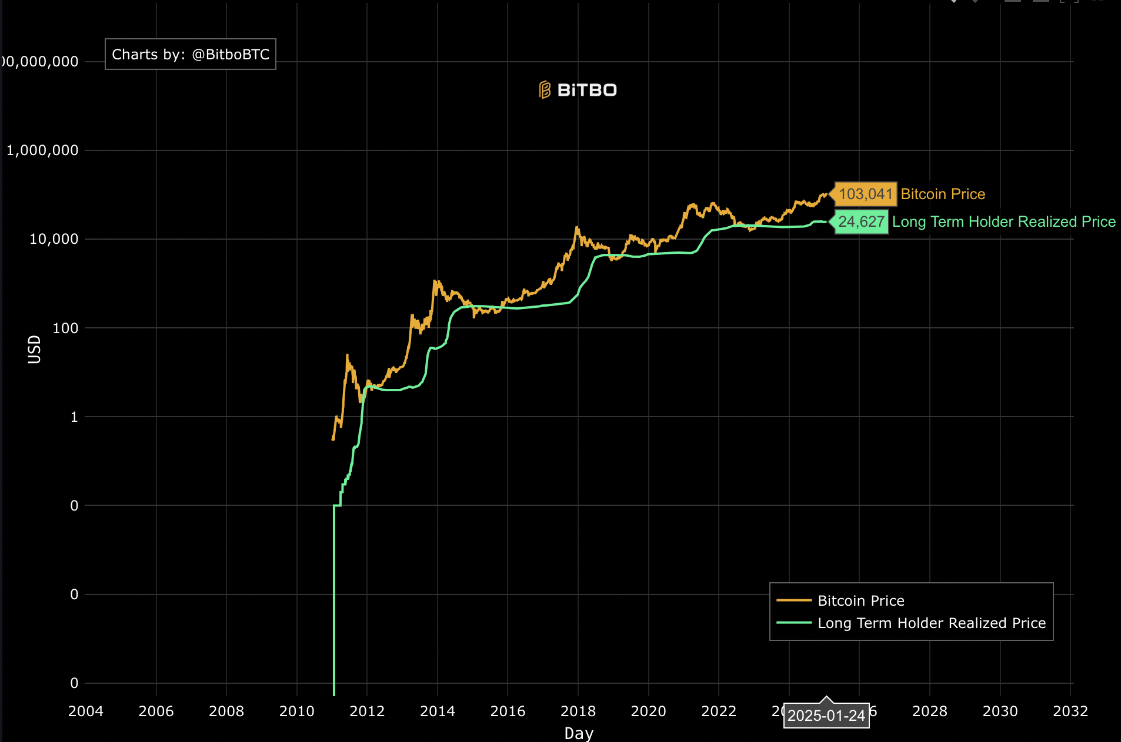Click the green Long Term Holder hover text
1121x742 pixels.
click(x=1003, y=221)
